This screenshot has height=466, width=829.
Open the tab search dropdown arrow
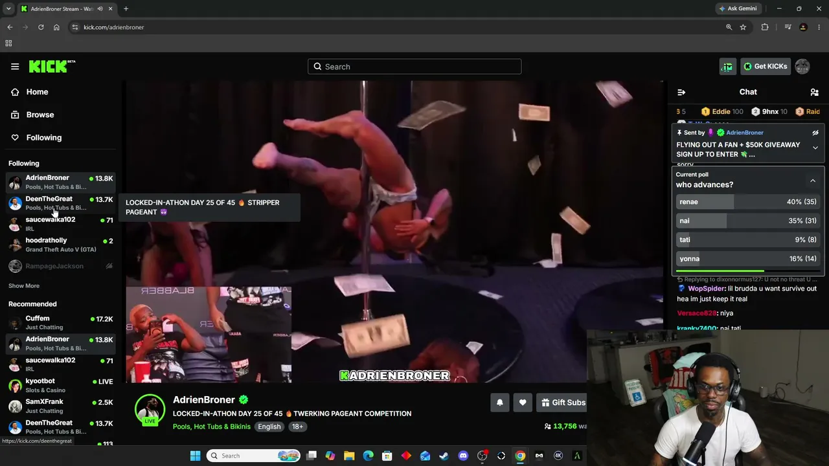click(7, 9)
